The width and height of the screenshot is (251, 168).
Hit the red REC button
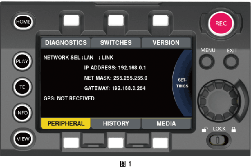tap(221, 23)
